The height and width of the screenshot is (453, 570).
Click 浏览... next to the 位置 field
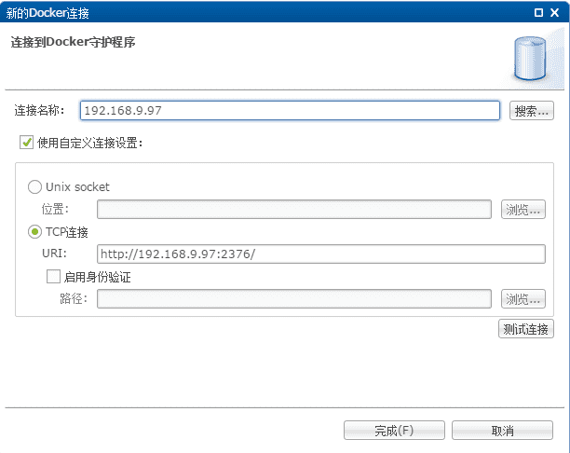point(523,209)
